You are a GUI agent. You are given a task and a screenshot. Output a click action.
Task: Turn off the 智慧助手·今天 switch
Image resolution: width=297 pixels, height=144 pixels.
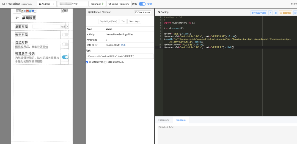pyautogui.click(x=65, y=57)
